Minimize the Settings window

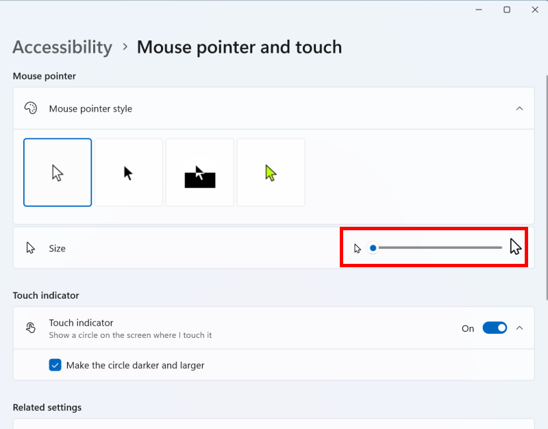(479, 10)
